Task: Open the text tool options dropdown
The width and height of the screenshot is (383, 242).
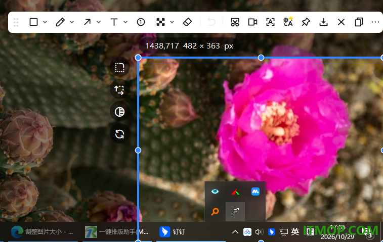Action: click(x=125, y=22)
